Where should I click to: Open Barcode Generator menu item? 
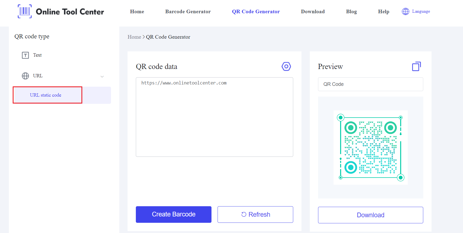tap(188, 12)
